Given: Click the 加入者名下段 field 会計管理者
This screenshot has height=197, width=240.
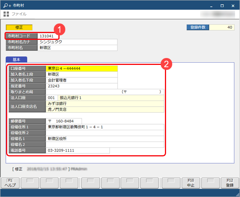Looking at the screenshot, I should pyautogui.click(x=82, y=80).
